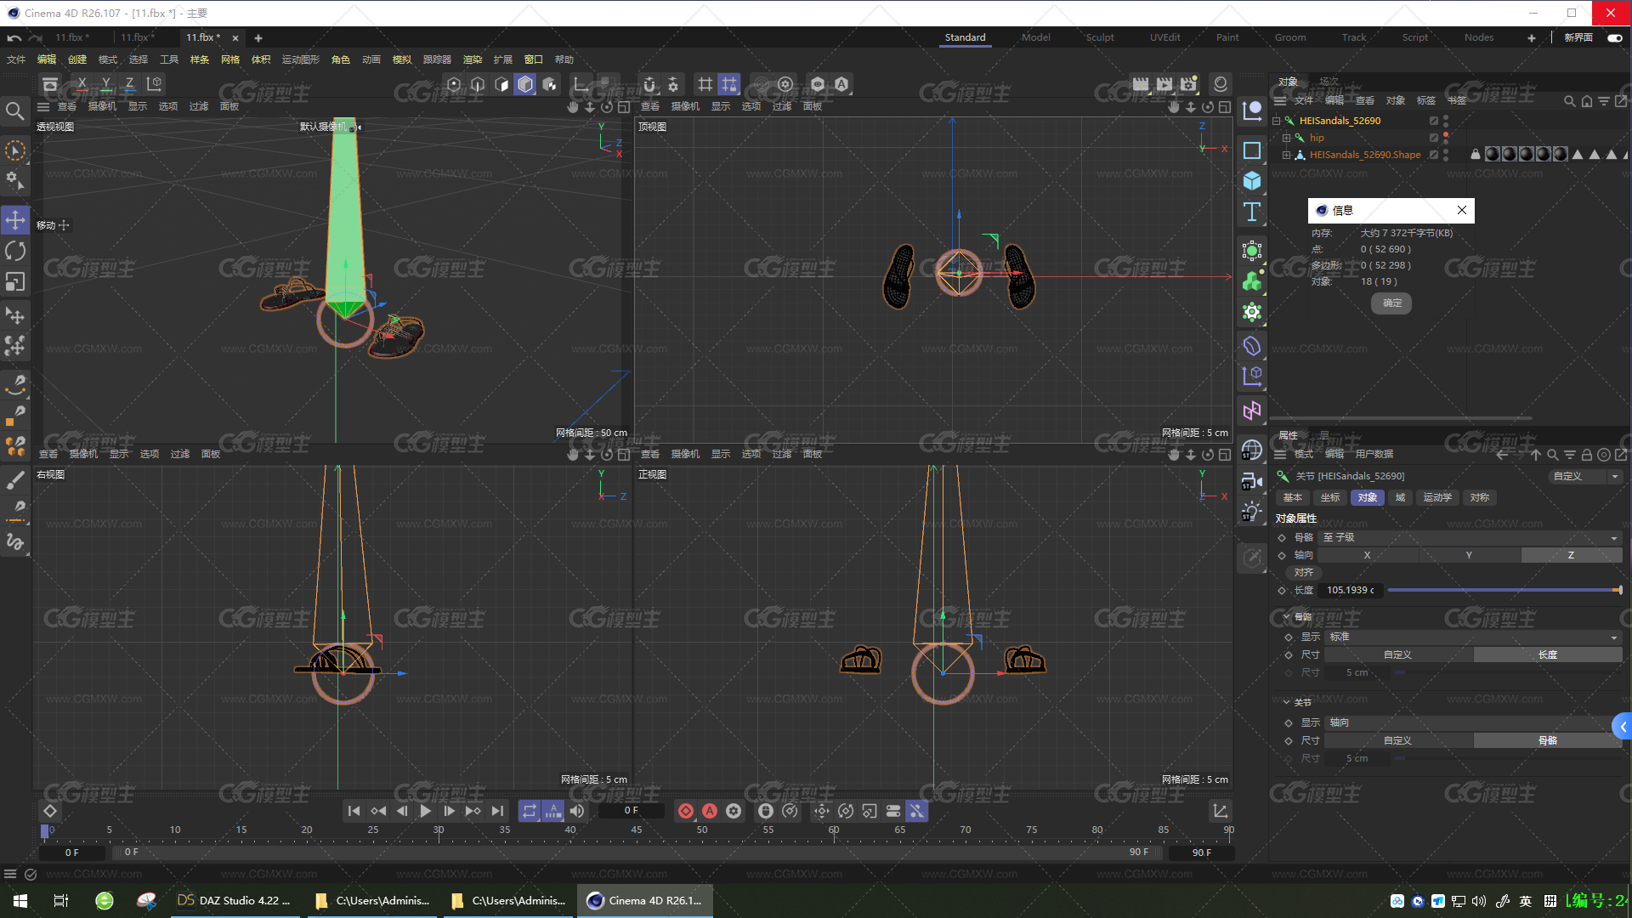Viewport: 1632px width, 918px height.
Task: Toggle the Y axis lock icon
Action: coord(105,84)
